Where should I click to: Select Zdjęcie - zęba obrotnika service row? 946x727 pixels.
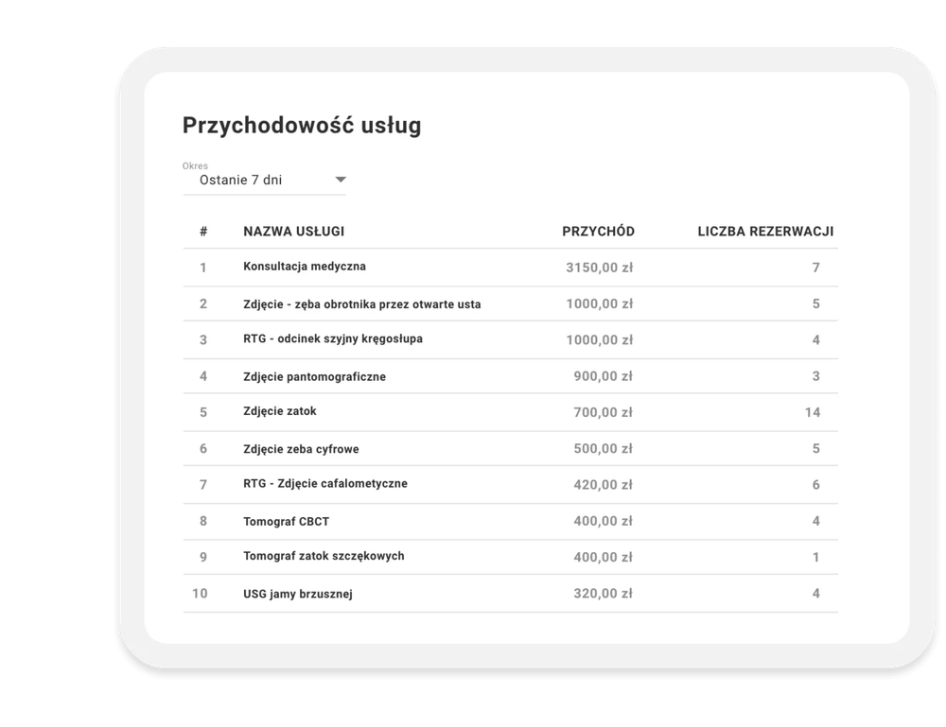click(x=361, y=304)
